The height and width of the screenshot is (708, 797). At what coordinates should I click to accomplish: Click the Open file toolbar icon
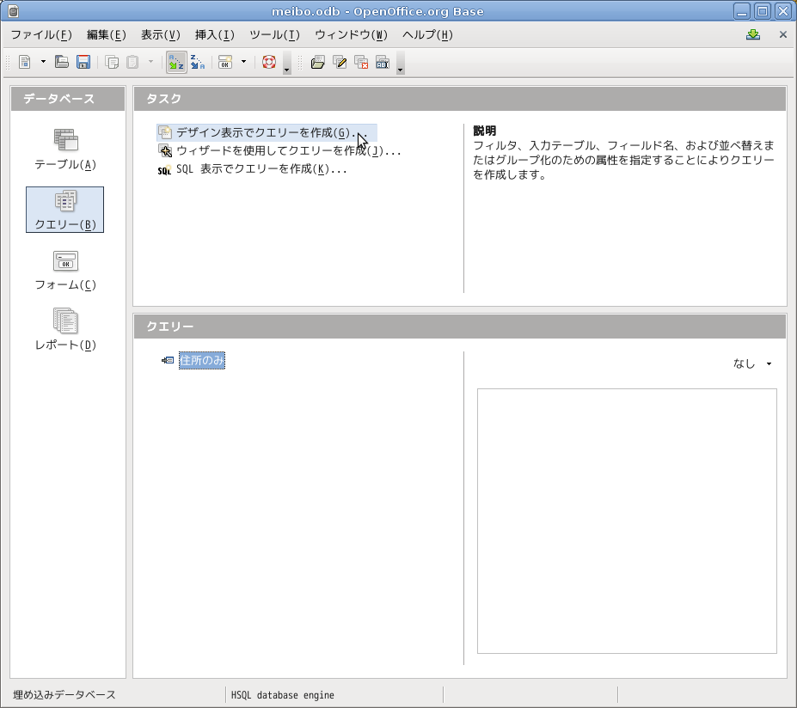point(62,62)
